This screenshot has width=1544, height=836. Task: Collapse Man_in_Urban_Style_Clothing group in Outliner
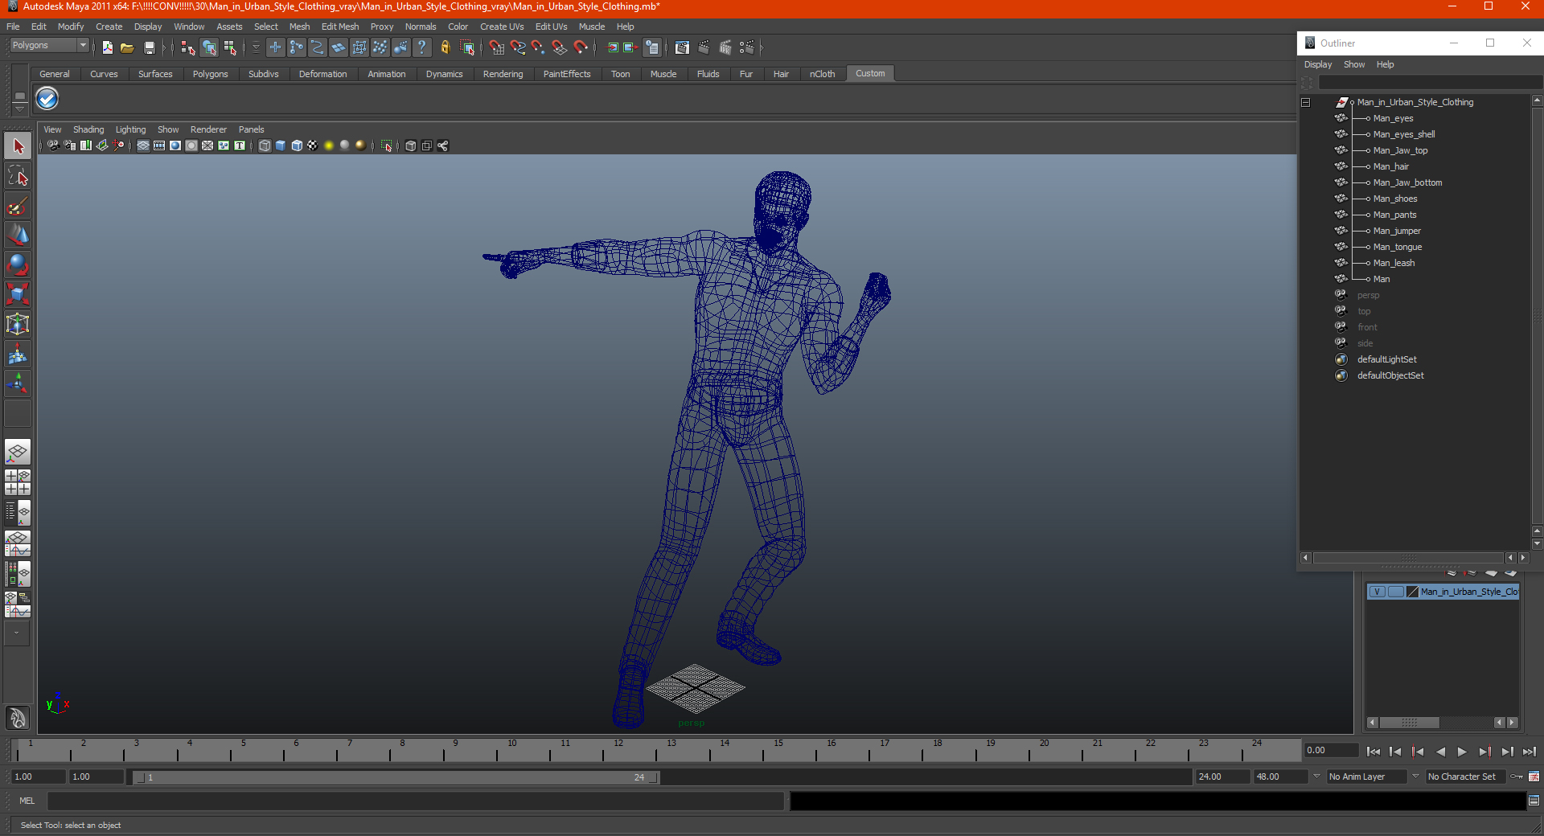(1306, 103)
